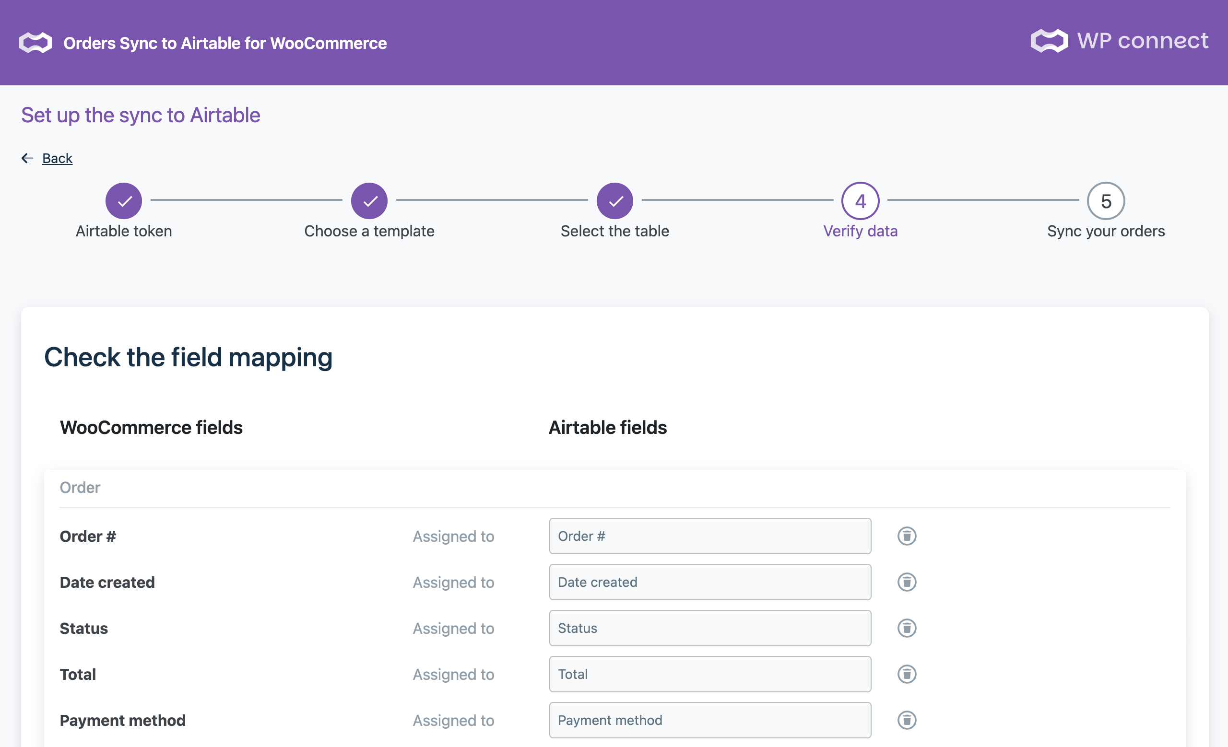Click the WP connect logo

(x=1119, y=41)
